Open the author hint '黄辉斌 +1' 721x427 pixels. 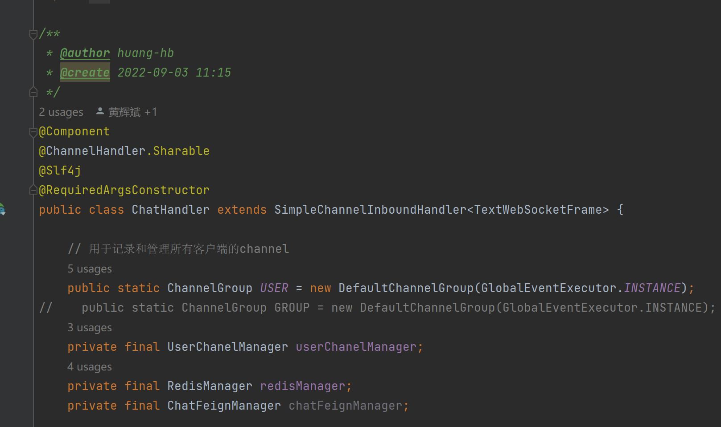tap(132, 112)
